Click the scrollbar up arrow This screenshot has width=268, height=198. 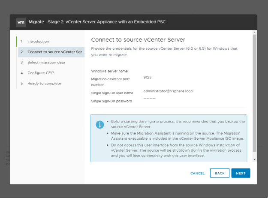[255, 32]
